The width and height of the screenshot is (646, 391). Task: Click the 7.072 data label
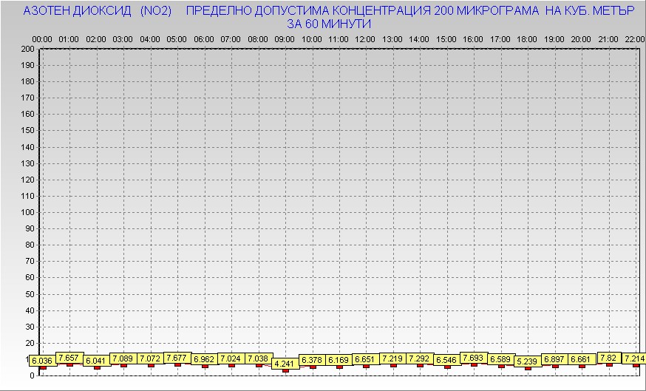pos(150,358)
